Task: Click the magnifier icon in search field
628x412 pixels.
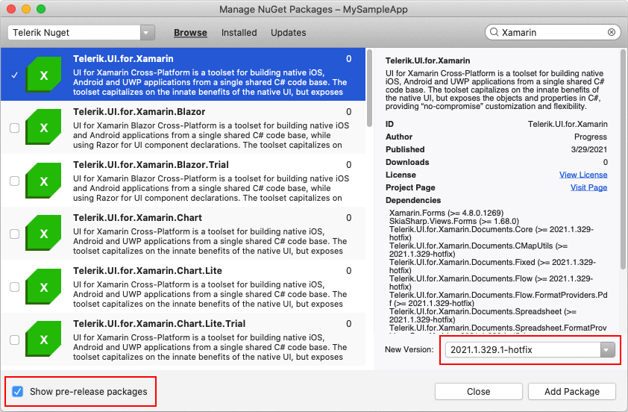Action: click(x=494, y=32)
